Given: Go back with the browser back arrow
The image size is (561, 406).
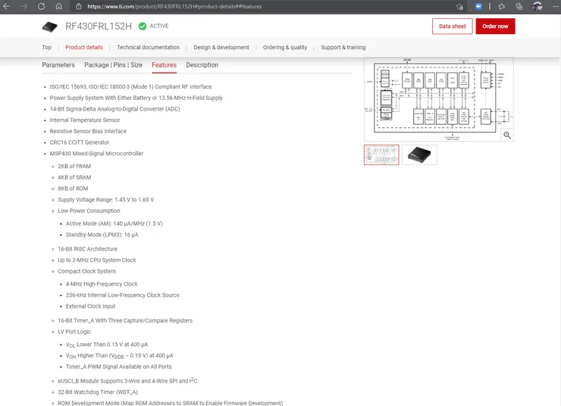Looking at the screenshot, I should coord(6,6).
